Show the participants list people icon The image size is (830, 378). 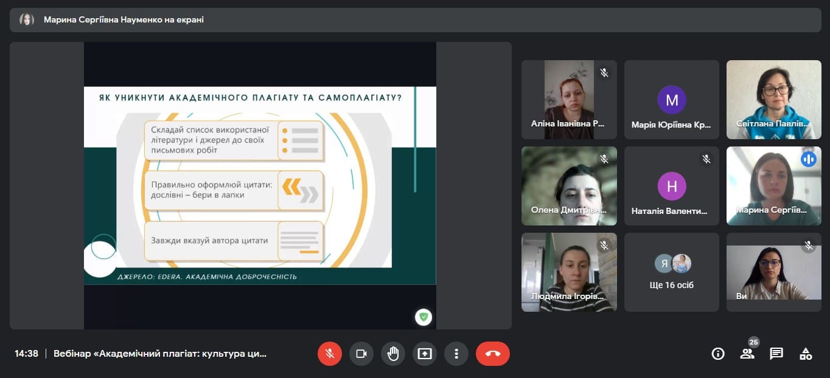747,354
